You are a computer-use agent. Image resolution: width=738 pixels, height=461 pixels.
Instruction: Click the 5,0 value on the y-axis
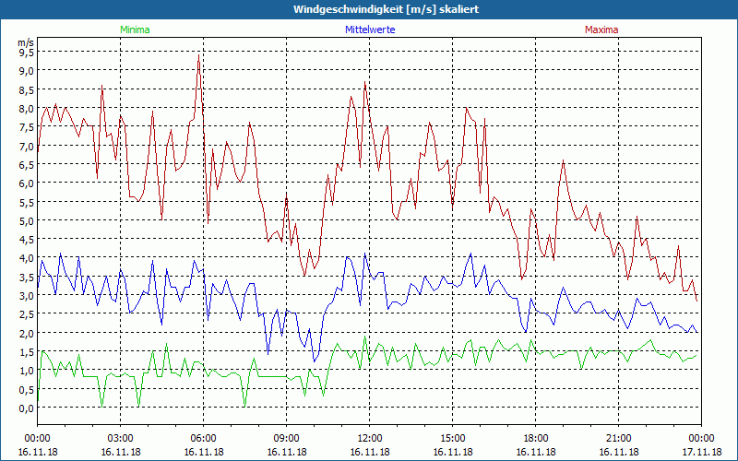click(x=26, y=220)
